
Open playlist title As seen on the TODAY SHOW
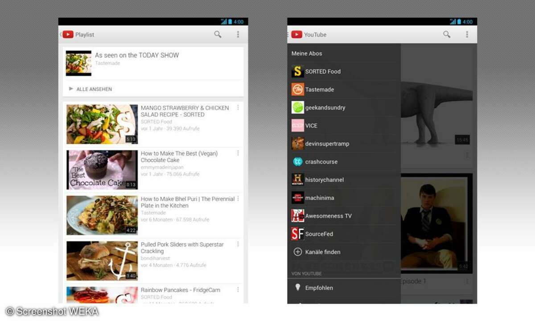pos(137,55)
